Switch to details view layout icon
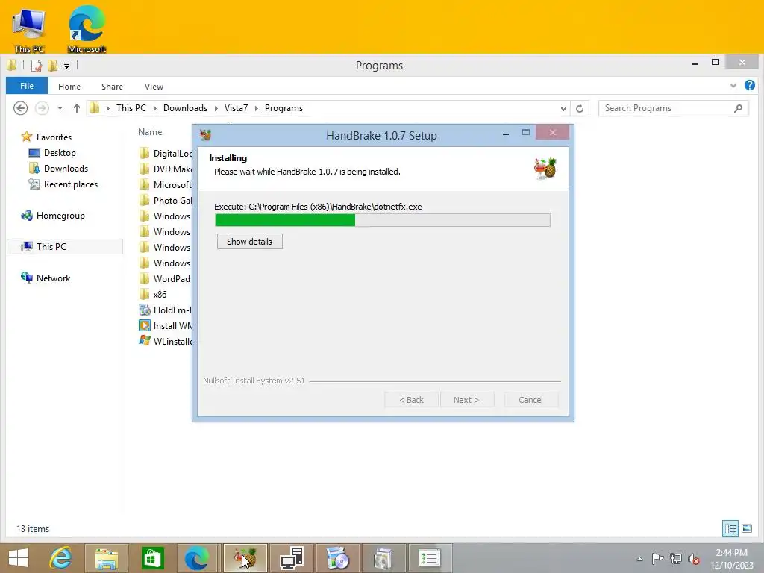Image resolution: width=764 pixels, height=573 pixels. pyautogui.click(x=730, y=529)
